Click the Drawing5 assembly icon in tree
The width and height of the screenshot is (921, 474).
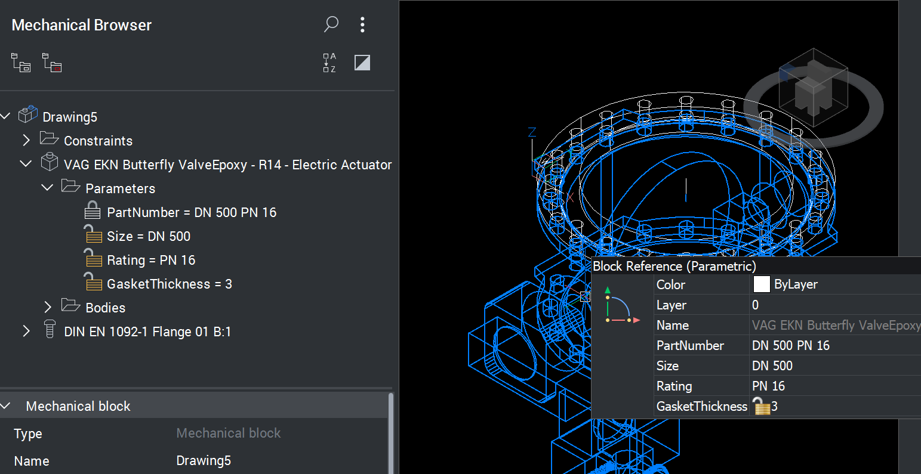pos(28,116)
